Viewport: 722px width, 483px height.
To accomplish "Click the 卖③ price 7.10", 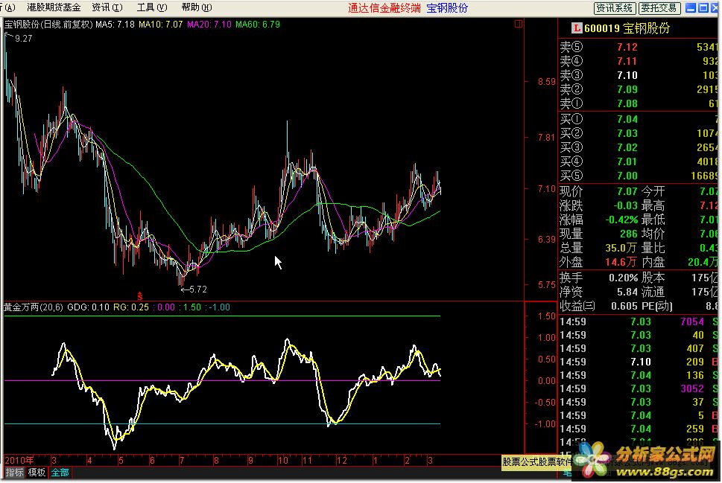I will [627, 75].
